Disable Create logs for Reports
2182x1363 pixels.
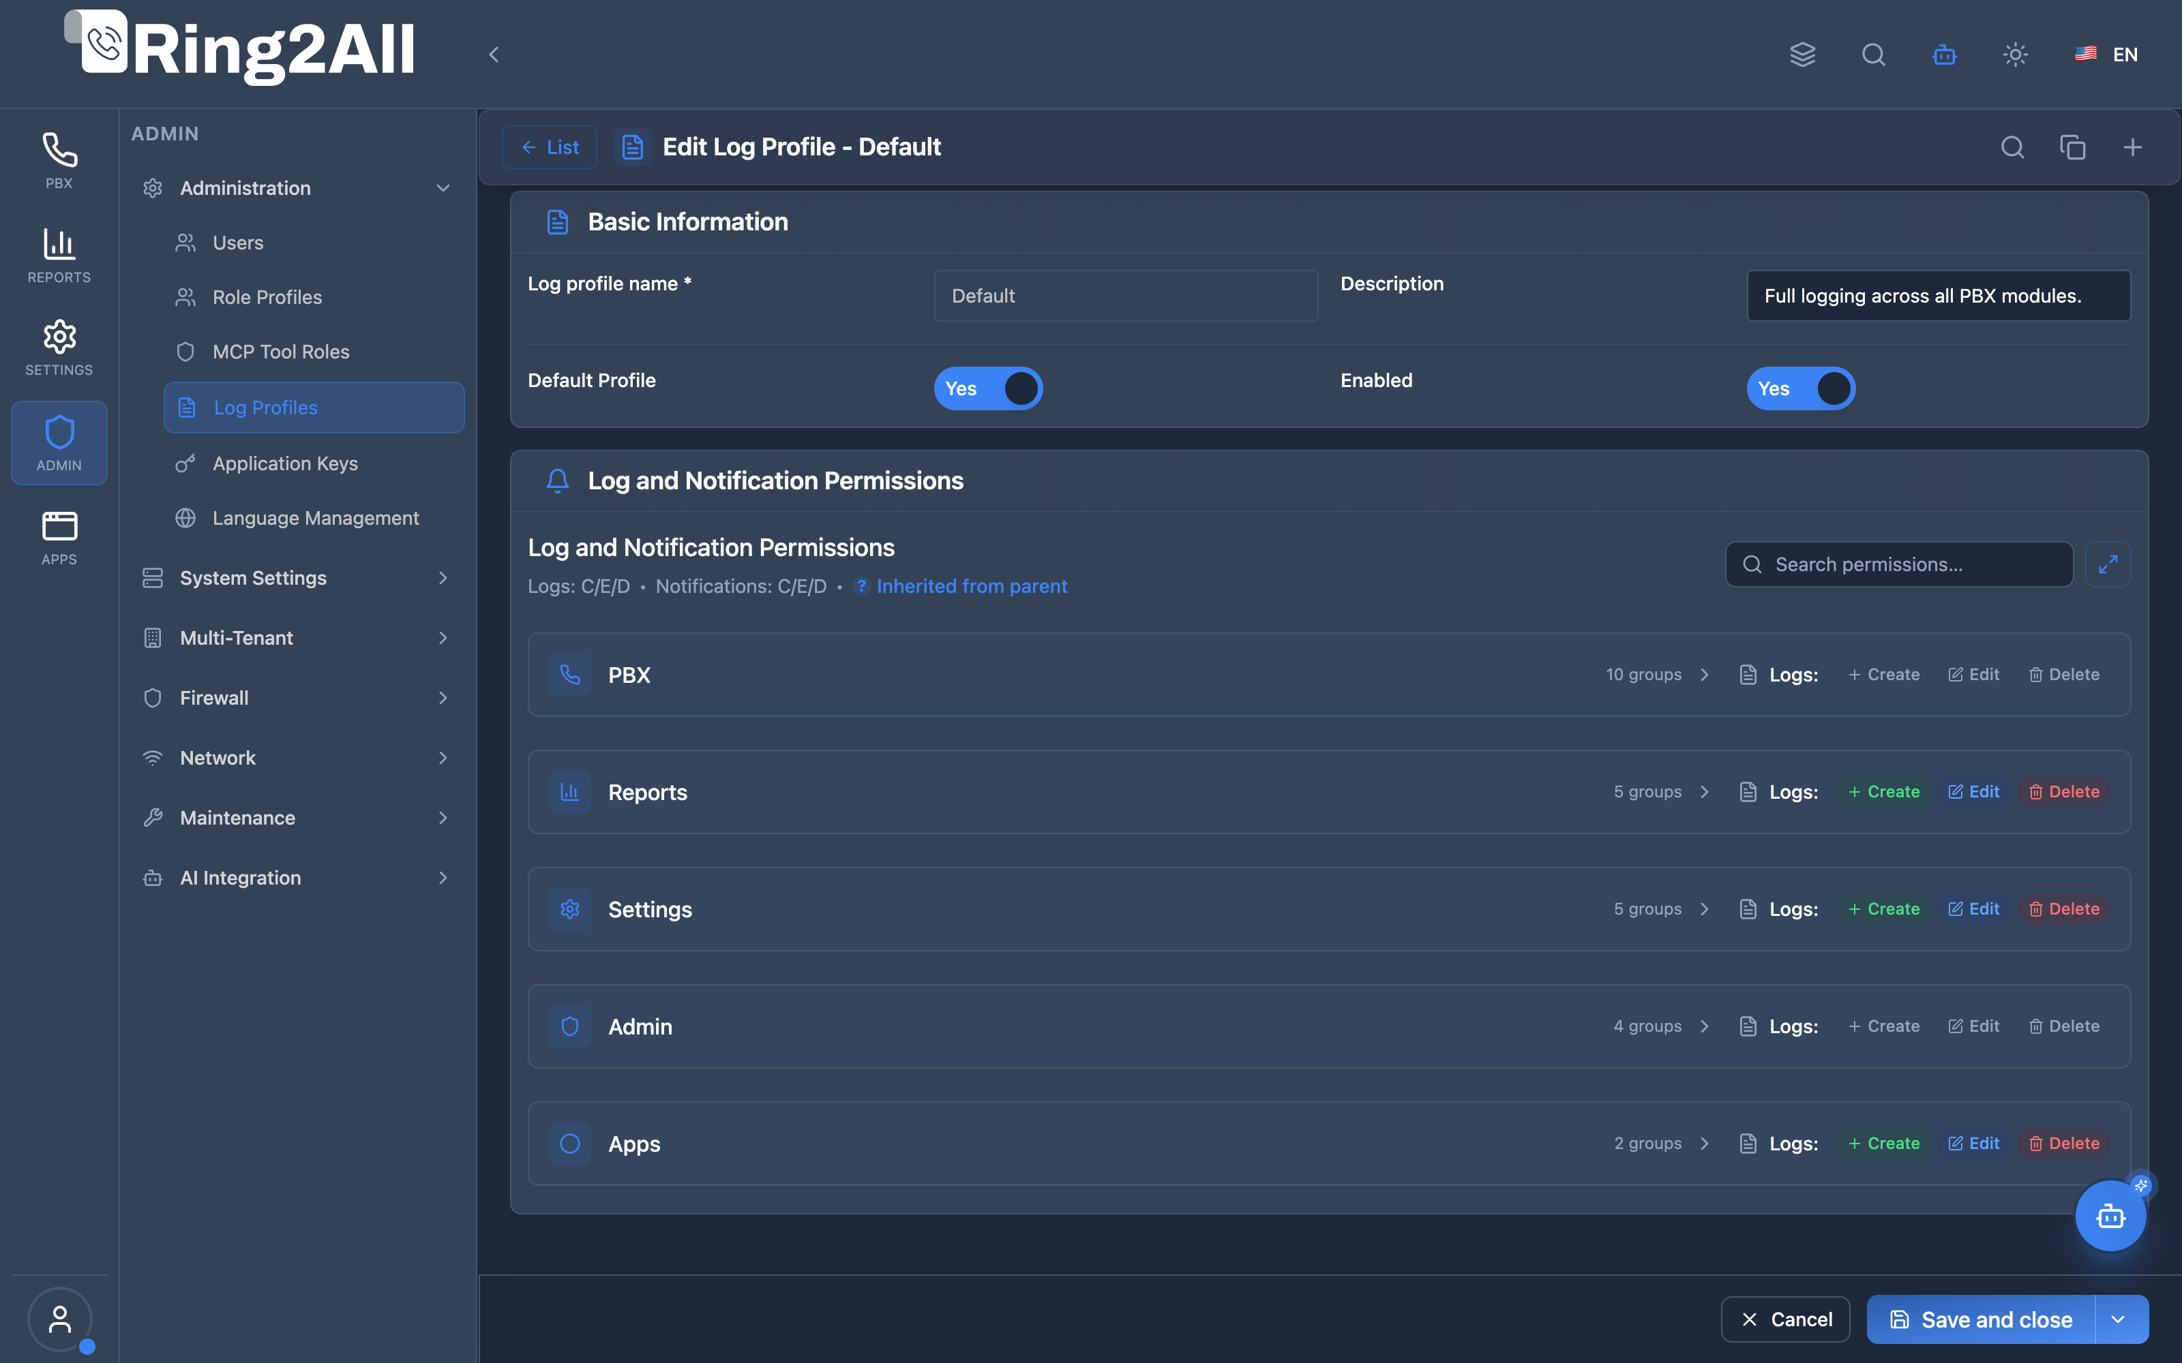1883,791
